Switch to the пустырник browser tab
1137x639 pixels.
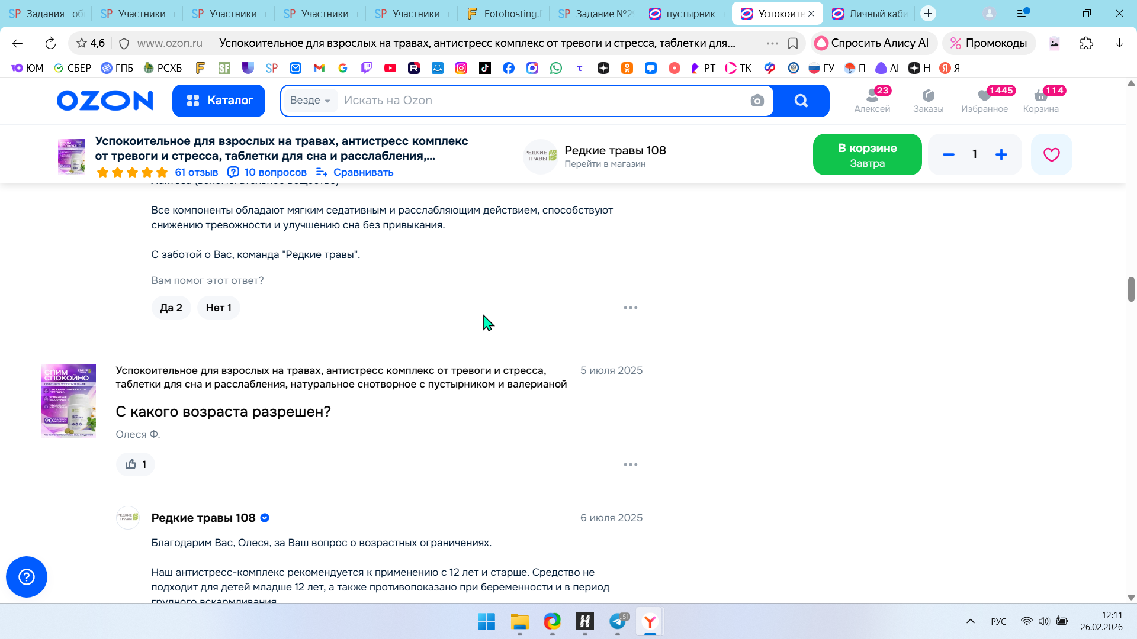pos(686,13)
